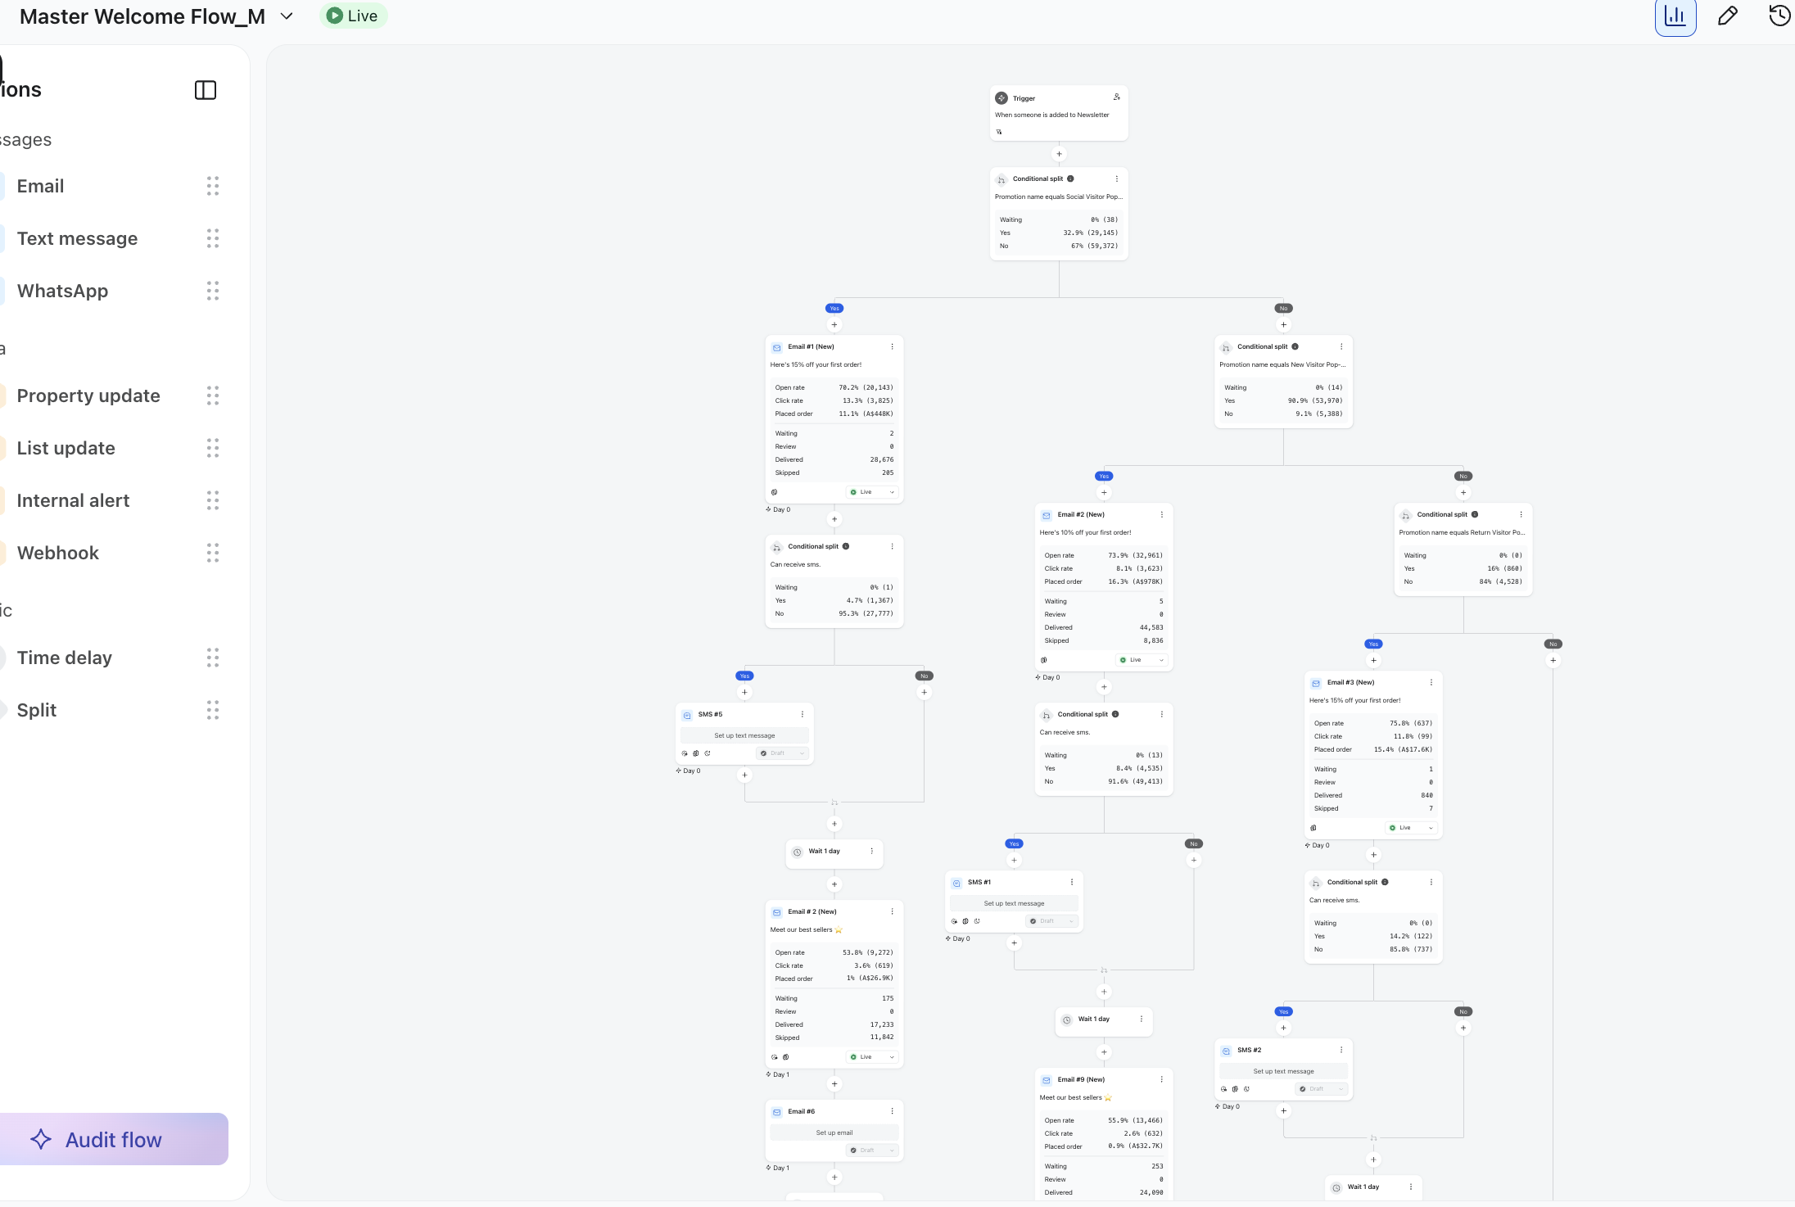1795x1207 pixels.
Task: Open the three-dot menu on Email #1 (New)
Action: coord(892,346)
